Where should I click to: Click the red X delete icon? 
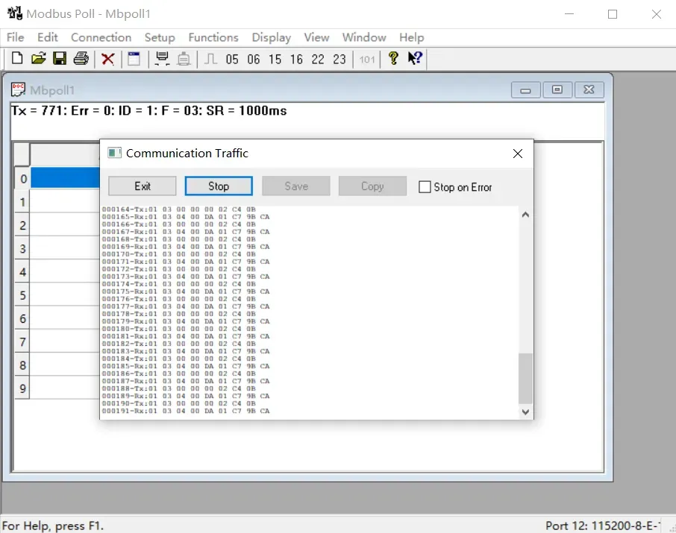(x=107, y=59)
